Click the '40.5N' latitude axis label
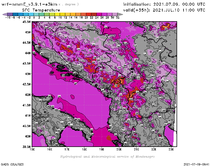 26,126
